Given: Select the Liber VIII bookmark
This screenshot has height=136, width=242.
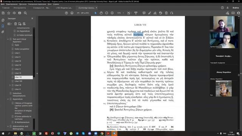Looking at the screenshot, I should (19, 81).
